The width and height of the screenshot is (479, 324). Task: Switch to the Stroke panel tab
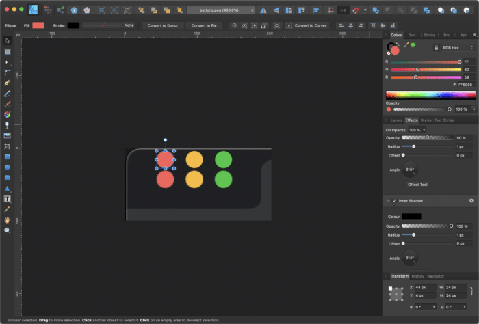[x=429, y=35]
